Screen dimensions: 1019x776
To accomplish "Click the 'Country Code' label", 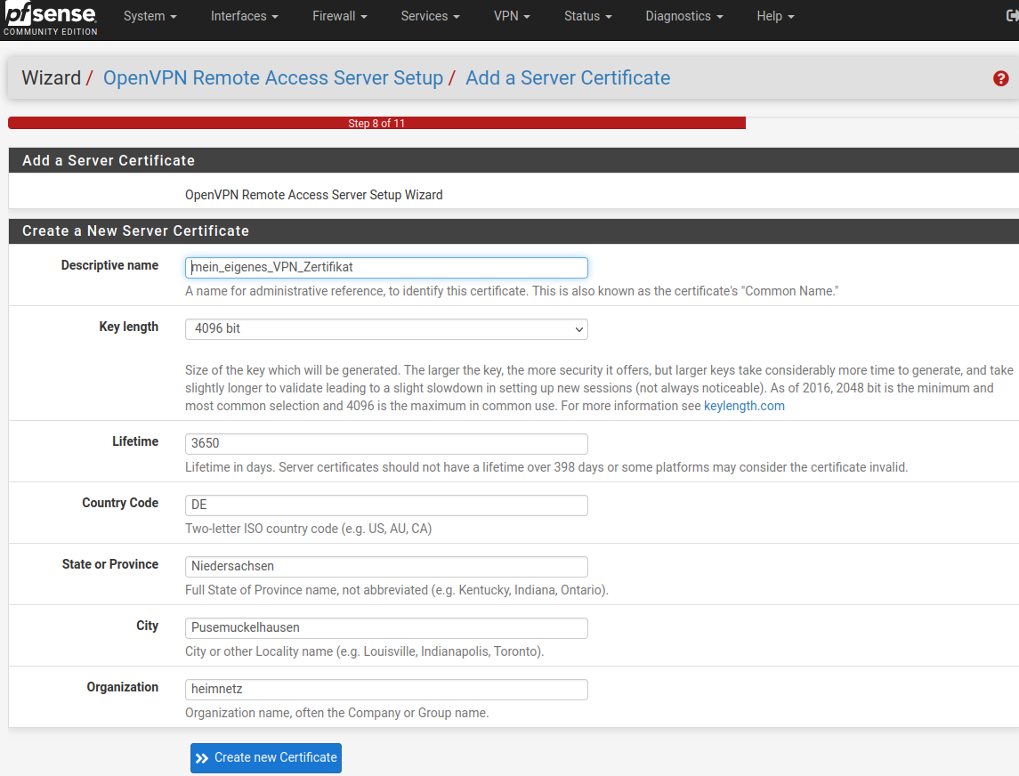I will tap(120, 503).
